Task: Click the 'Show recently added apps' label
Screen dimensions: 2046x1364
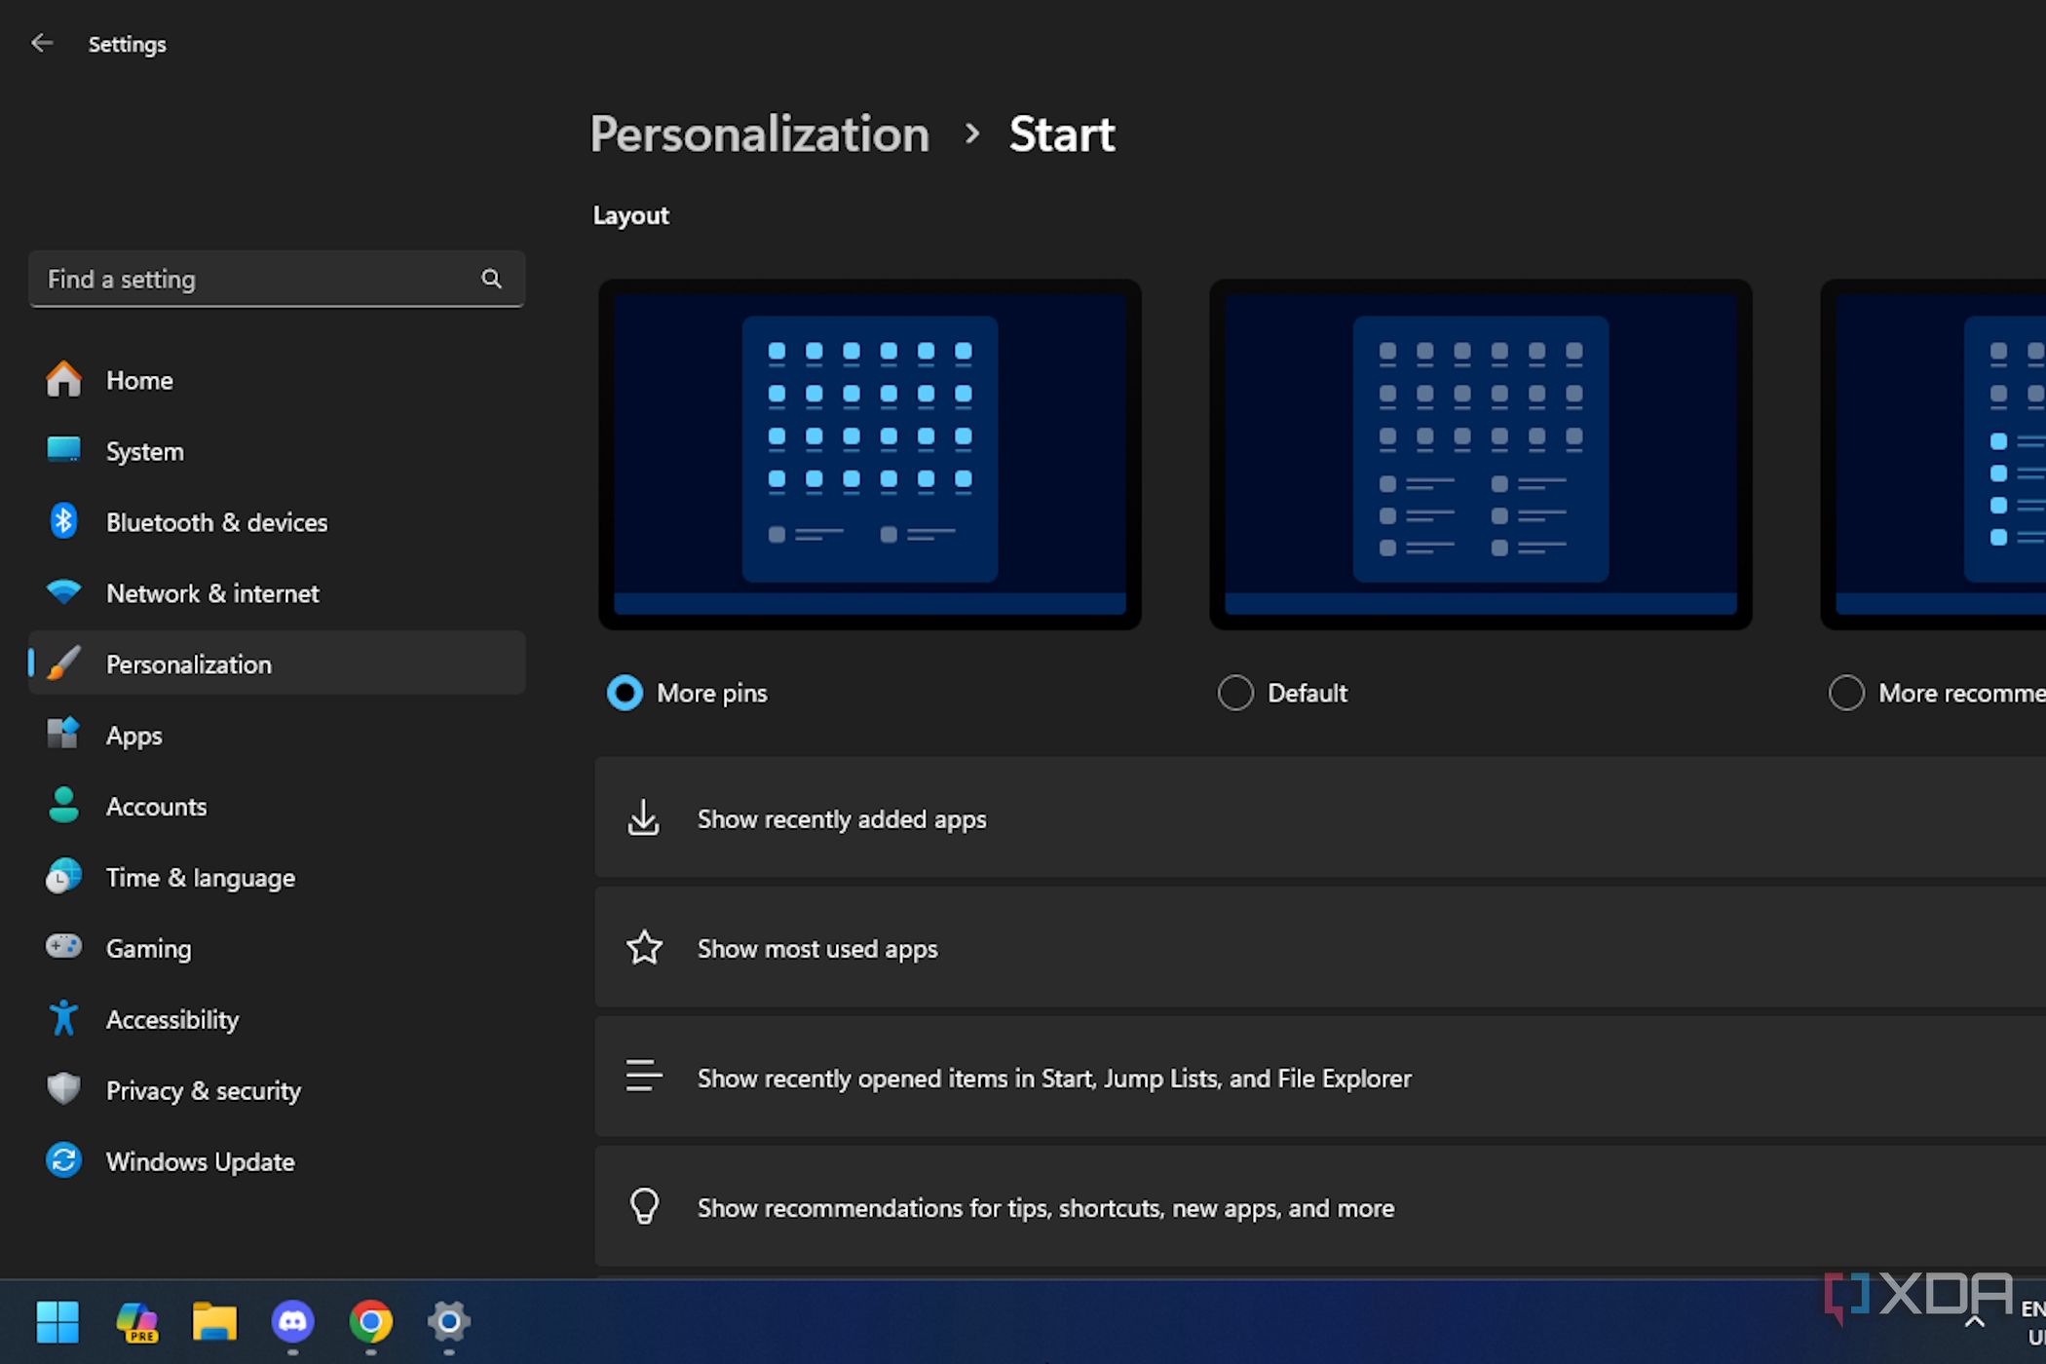Action: (x=842, y=819)
